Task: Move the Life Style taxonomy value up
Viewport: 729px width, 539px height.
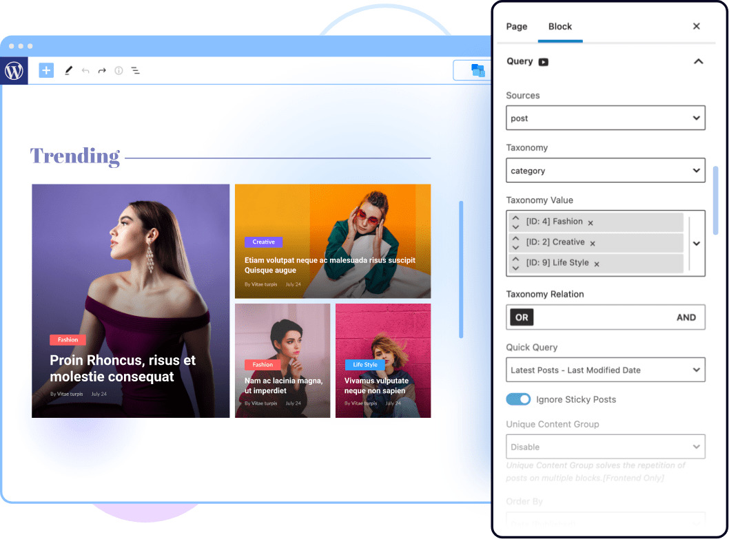Action: [x=515, y=258]
